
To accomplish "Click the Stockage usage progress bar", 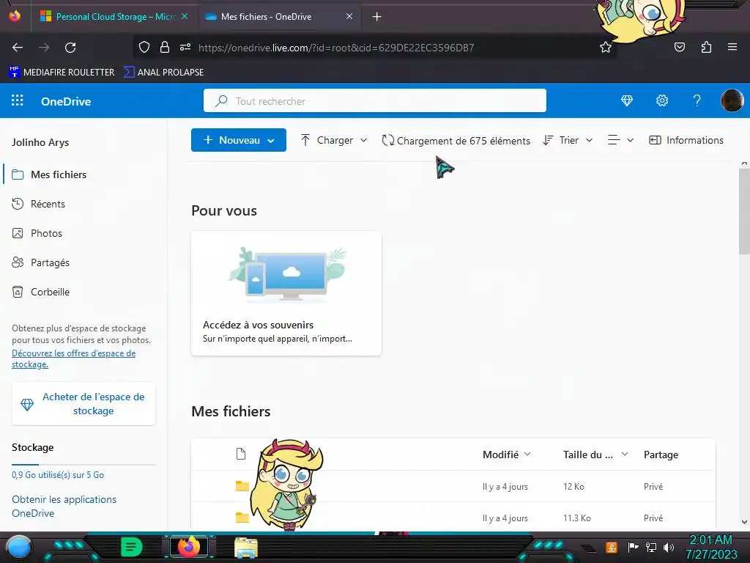I will coord(83,464).
